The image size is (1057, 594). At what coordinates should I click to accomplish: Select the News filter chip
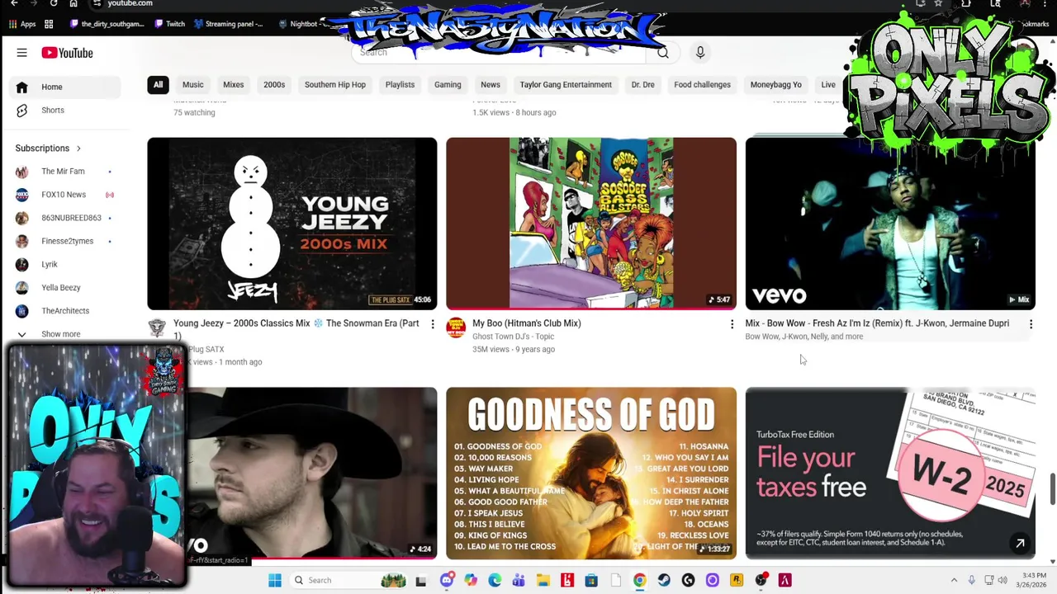pyautogui.click(x=491, y=84)
